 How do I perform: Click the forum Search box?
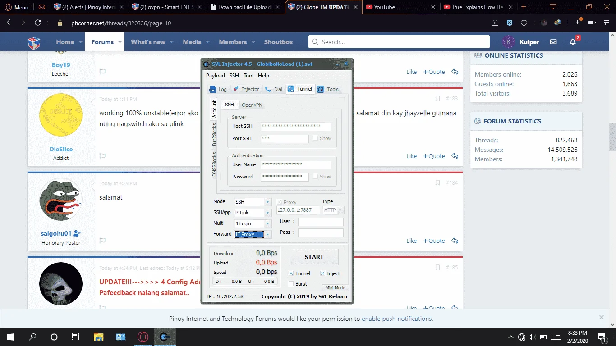(399, 42)
